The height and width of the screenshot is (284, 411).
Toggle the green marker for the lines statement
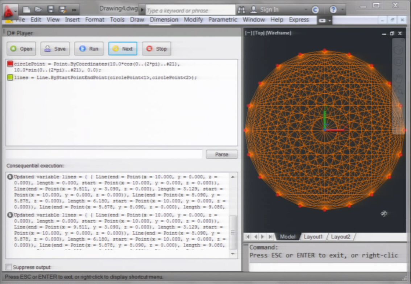[x=10, y=77]
